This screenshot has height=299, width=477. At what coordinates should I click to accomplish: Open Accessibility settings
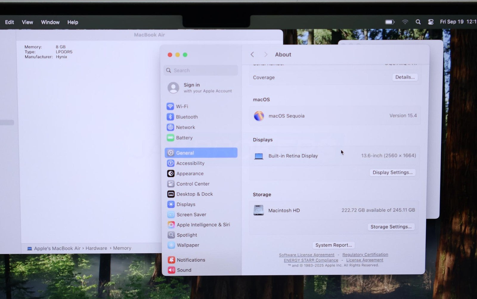190,163
